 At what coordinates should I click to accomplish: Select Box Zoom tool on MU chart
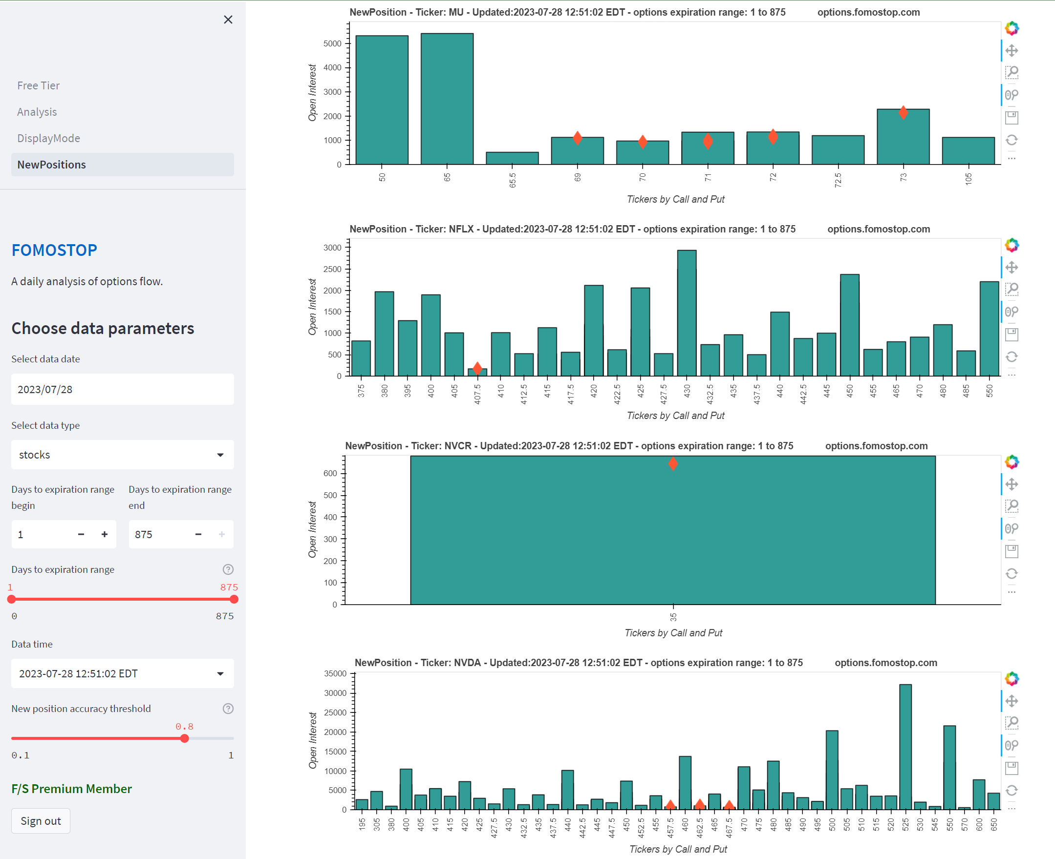1012,72
